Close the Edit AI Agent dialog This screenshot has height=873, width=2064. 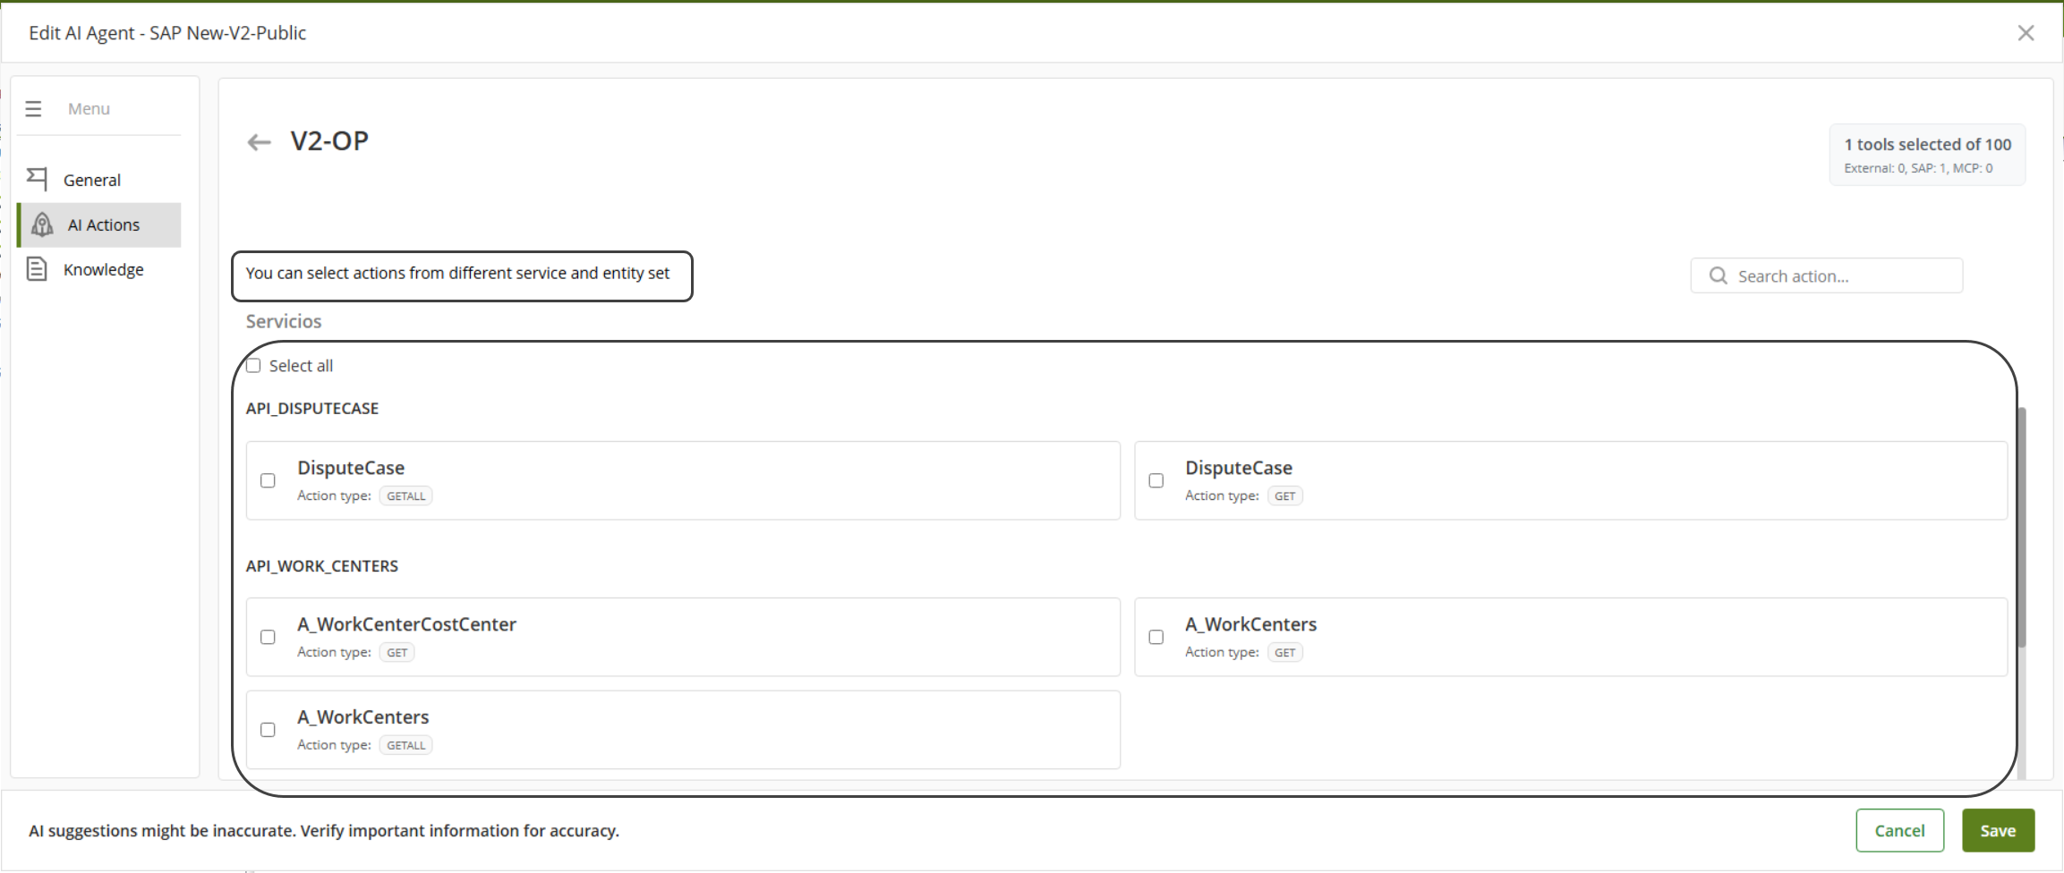coord(2026,33)
